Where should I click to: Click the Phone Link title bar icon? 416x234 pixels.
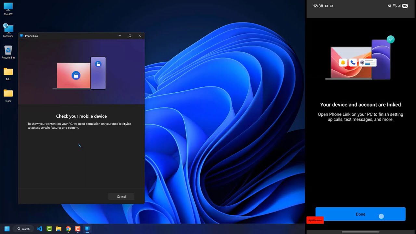[x=22, y=36]
